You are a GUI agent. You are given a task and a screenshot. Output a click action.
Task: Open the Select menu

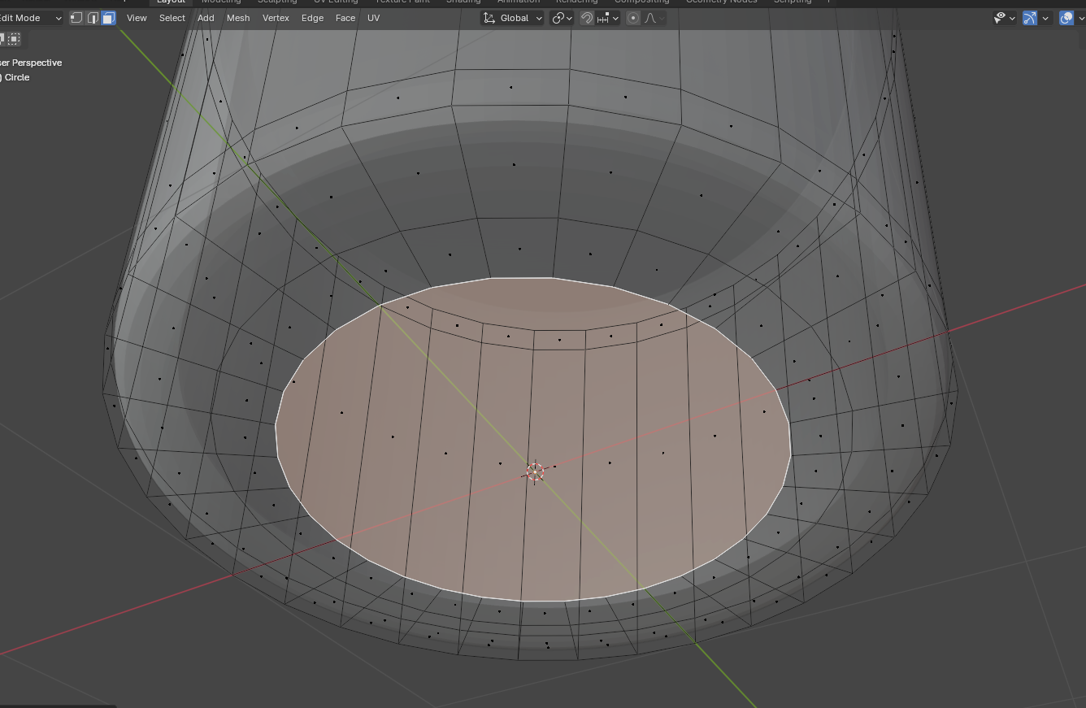(172, 18)
